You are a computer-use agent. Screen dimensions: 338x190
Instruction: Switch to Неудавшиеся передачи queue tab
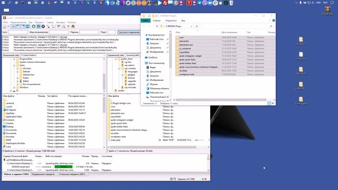click(43, 174)
